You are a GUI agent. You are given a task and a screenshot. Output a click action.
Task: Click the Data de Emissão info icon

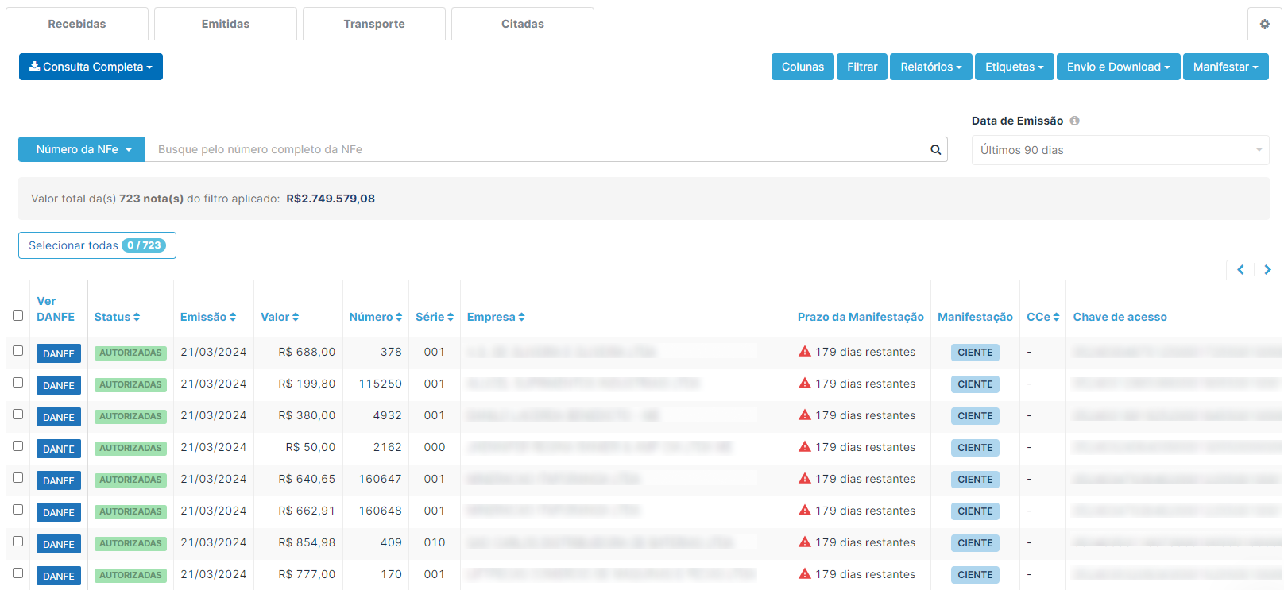(1074, 121)
